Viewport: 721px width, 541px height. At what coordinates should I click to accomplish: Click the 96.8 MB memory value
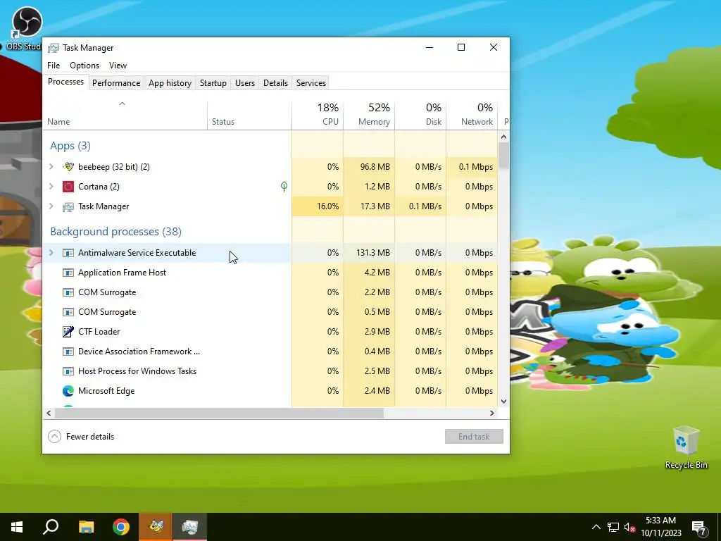375,166
